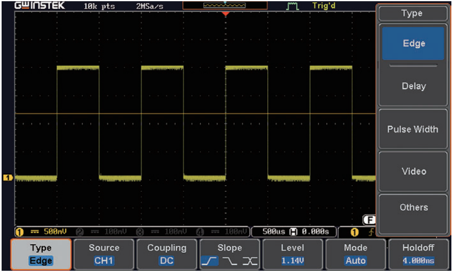Image resolution: width=453 pixels, height=272 pixels.
Task: Click the 0.000s horizontal position readout
Action: point(316,232)
